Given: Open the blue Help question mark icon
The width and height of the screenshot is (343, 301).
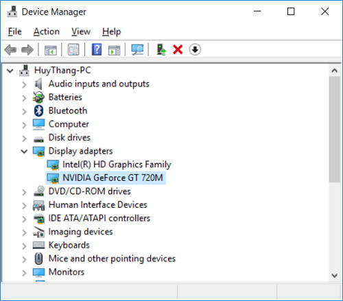Looking at the screenshot, I should point(97,49).
